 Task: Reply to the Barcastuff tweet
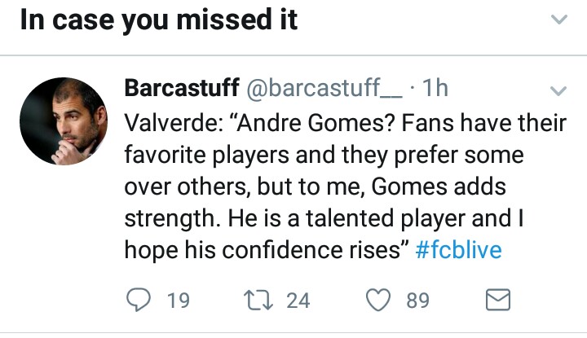[x=141, y=301]
